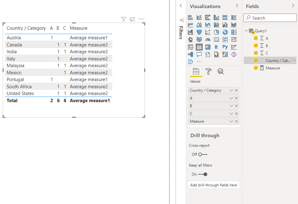298x204 pixels.
Task: Open dropdown arrow for Measure value
Action: [231, 121]
